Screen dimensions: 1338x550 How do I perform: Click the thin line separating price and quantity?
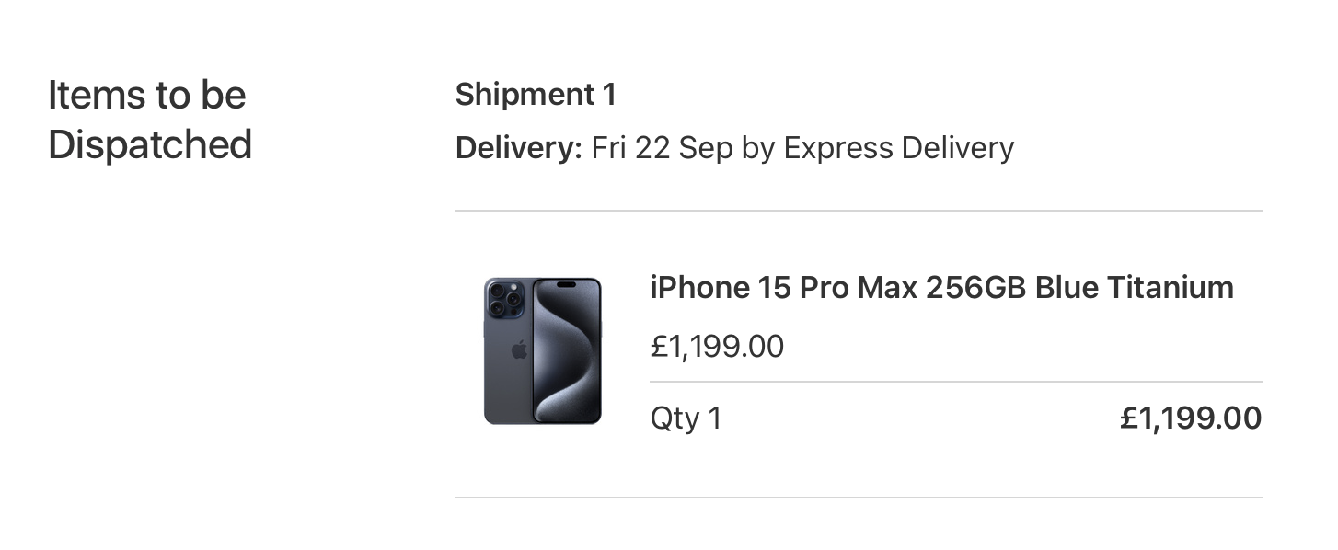coord(955,382)
